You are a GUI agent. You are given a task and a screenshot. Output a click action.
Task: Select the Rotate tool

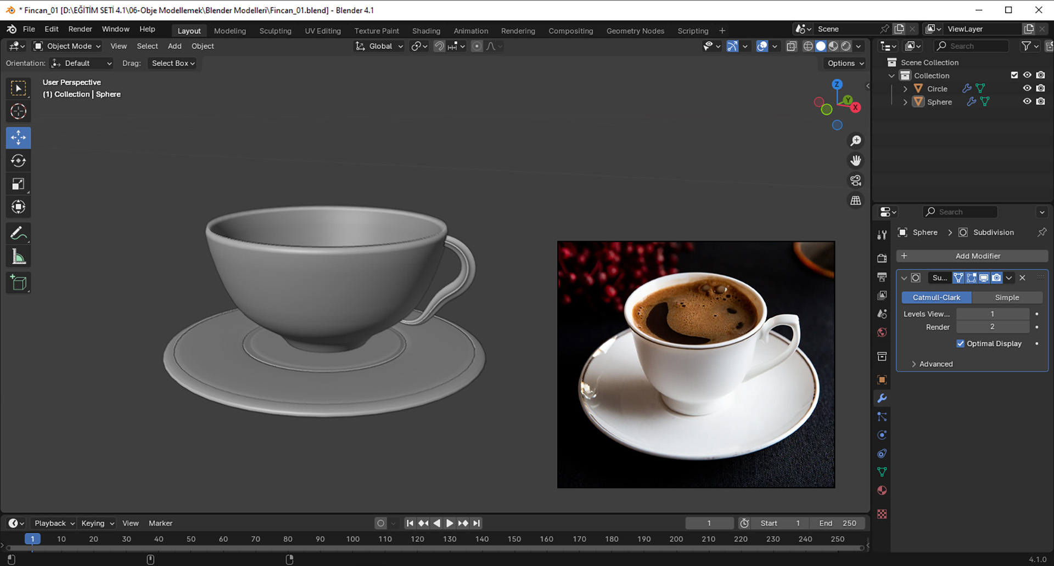click(x=18, y=161)
